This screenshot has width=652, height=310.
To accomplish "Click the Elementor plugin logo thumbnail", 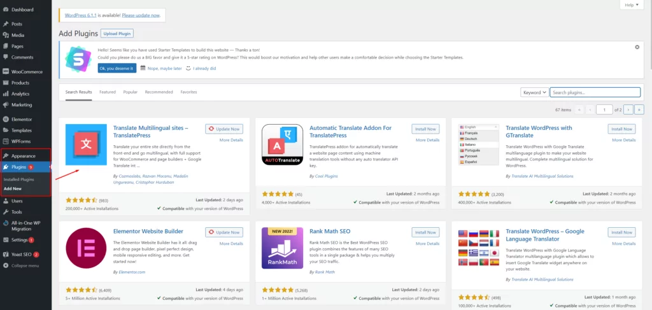I will (x=86, y=248).
